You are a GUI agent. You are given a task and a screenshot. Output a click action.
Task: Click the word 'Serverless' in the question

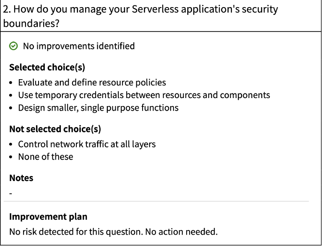(151, 9)
